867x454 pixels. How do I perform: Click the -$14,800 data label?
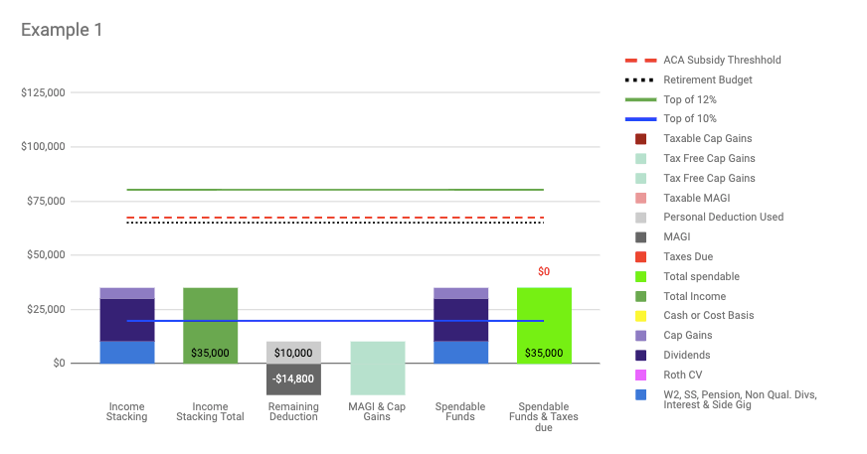click(293, 378)
